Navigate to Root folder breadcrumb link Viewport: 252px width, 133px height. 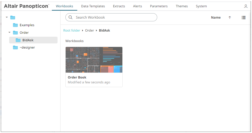pyautogui.click(x=72, y=30)
